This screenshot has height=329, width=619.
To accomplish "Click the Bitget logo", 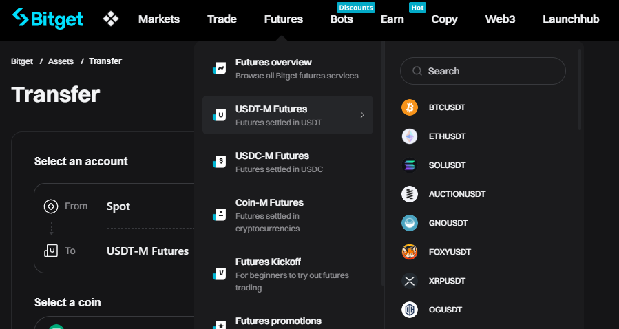I will pyautogui.click(x=48, y=19).
